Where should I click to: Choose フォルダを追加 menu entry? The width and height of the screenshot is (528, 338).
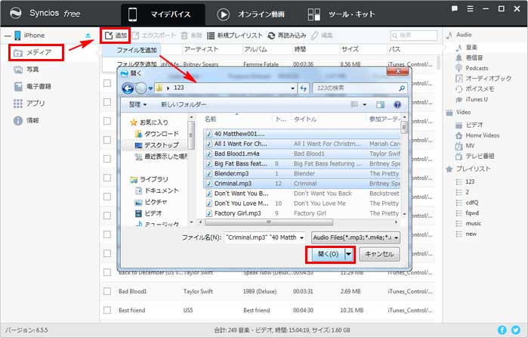point(137,64)
